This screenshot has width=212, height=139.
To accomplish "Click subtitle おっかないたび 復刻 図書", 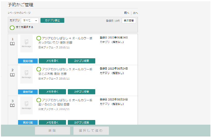I will [55, 43].
